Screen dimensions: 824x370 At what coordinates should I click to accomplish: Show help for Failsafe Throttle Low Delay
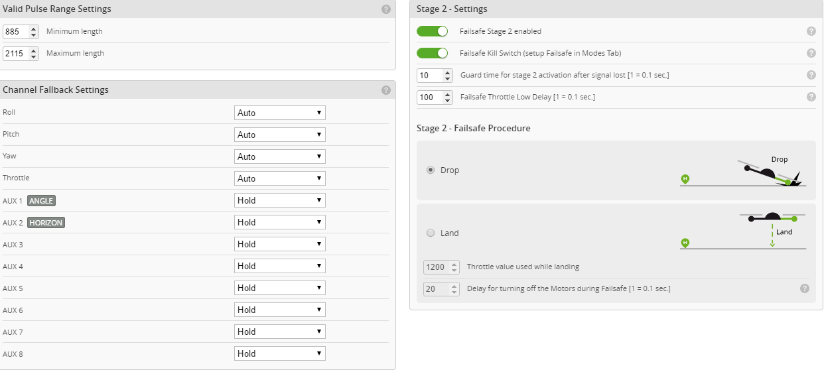[x=811, y=97]
